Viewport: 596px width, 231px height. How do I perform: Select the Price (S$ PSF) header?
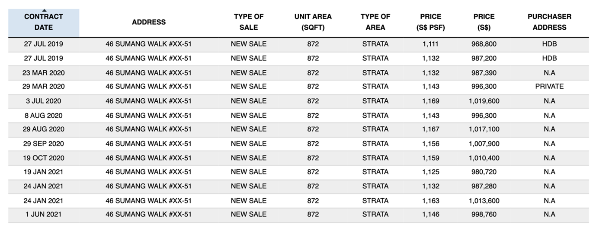431,22
